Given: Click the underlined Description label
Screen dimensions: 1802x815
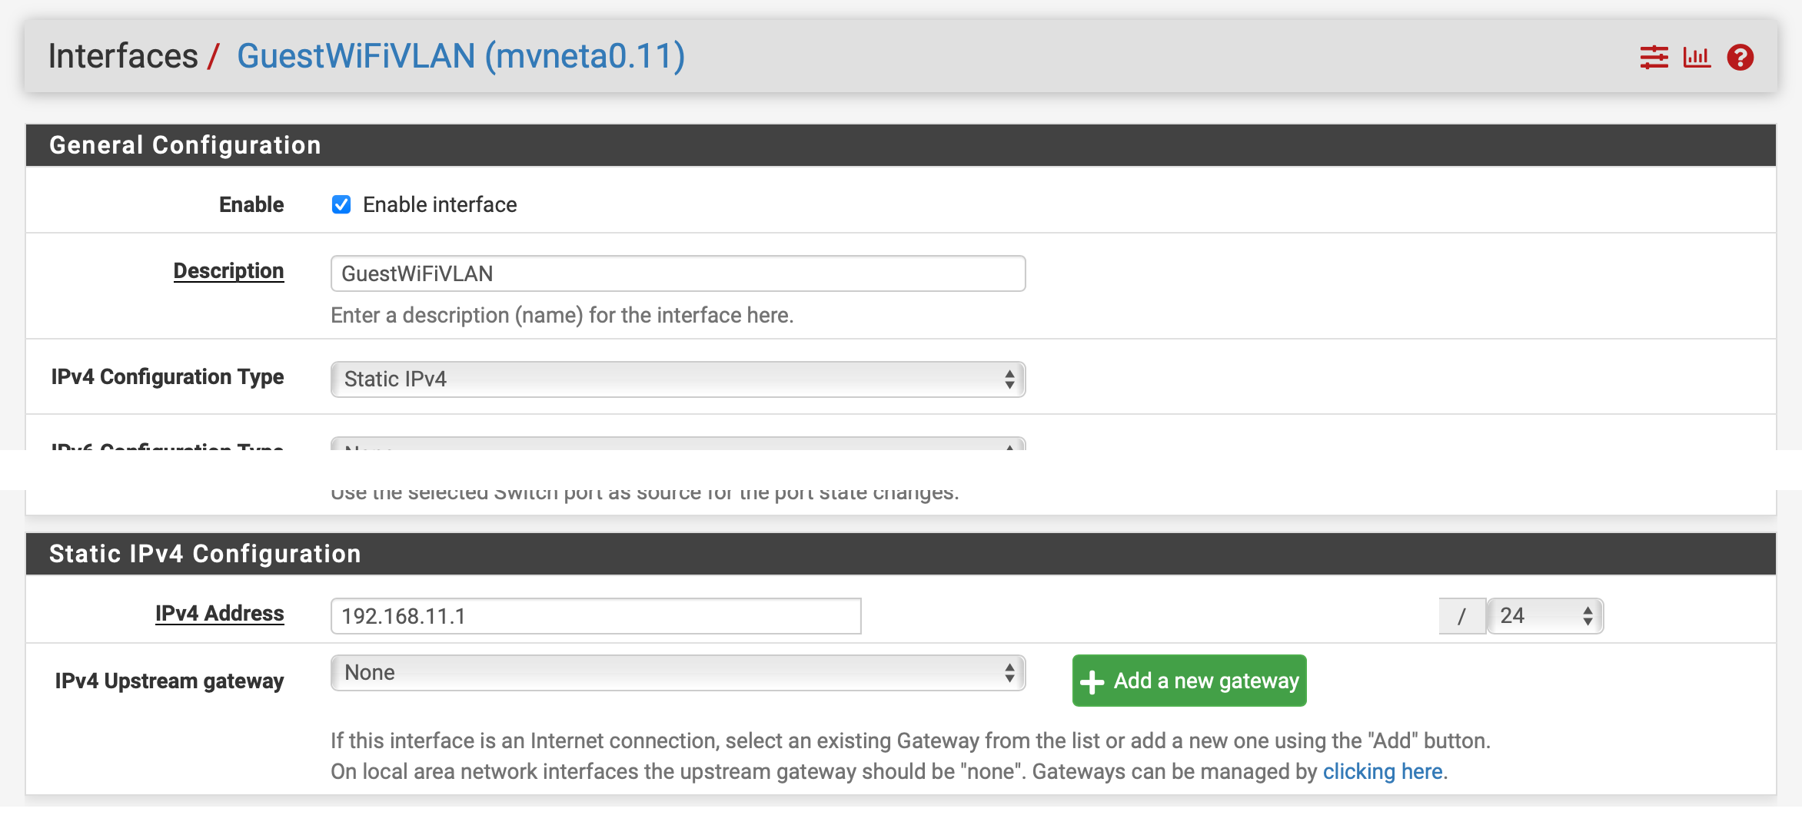Looking at the screenshot, I should point(228,271).
